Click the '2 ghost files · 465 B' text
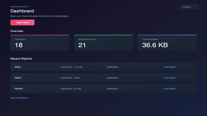Viewport: 207px width, 116px height. click(70, 78)
